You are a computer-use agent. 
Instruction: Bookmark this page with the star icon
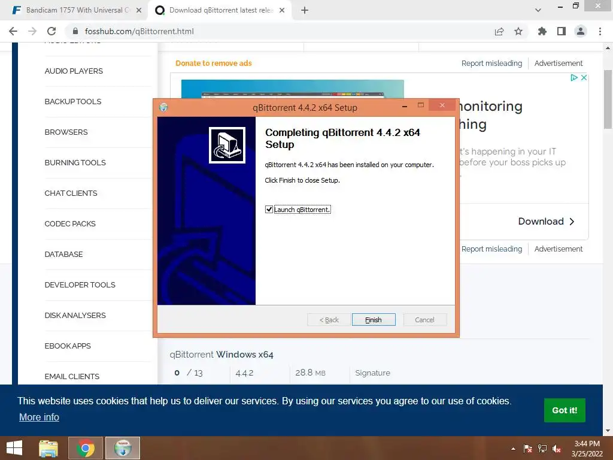pos(518,31)
